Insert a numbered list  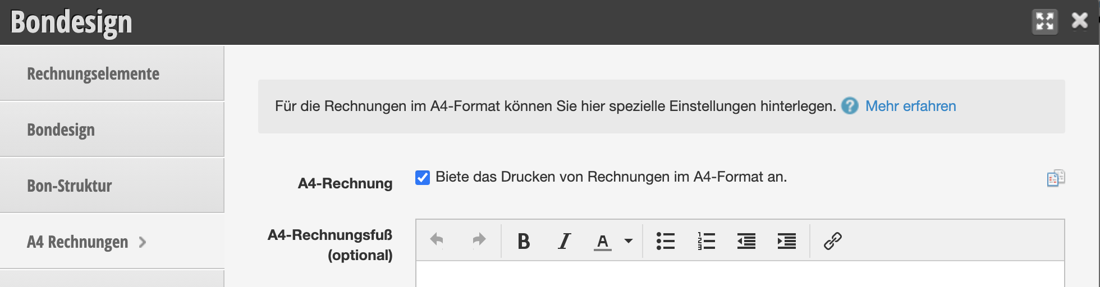pos(706,241)
